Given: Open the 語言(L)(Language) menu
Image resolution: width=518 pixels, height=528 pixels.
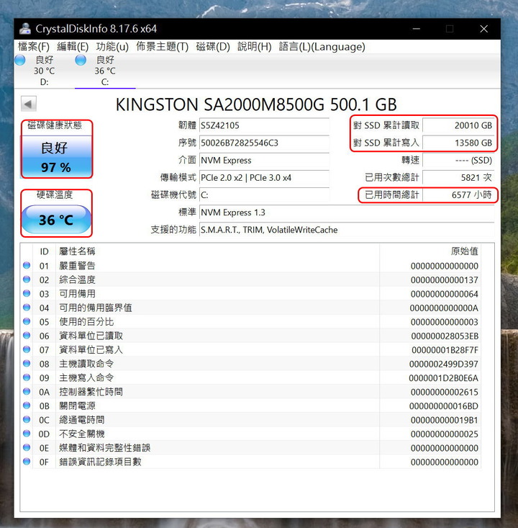Looking at the screenshot, I should click(x=322, y=47).
